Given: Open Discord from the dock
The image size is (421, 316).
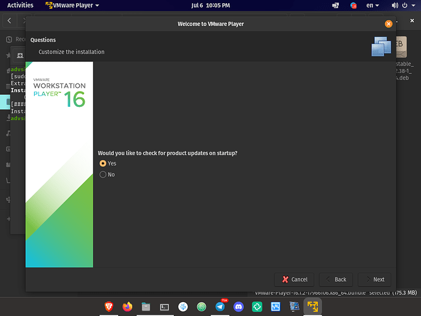Looking at the screenshot, I should tap(238, 307).
